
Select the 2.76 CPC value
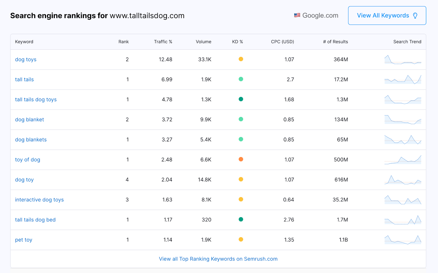[x=289, y=220]
